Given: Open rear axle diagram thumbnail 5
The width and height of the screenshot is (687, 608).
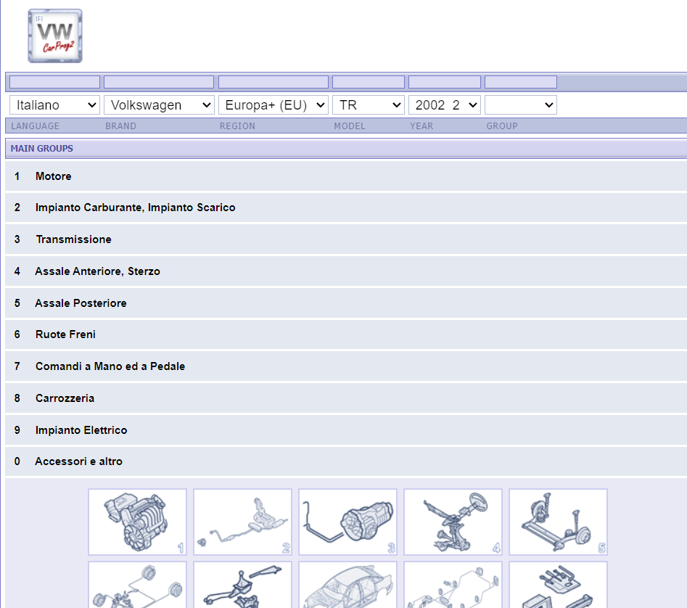Looking at the screenshot, I should click(x=558, y=522).
